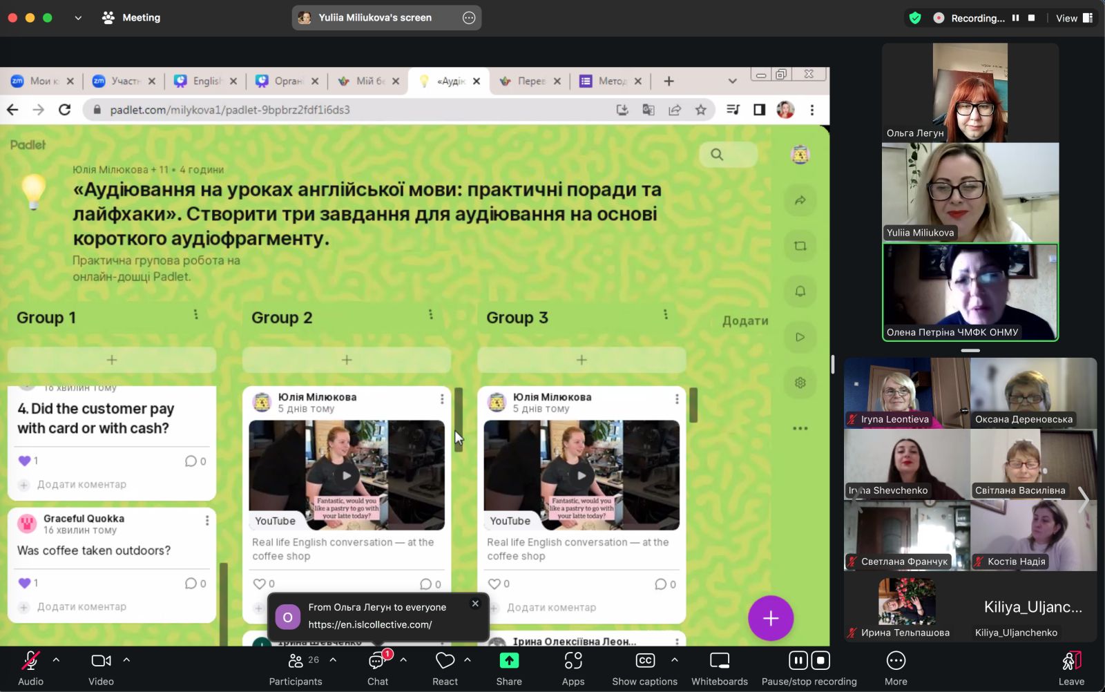Open the islcollective link in chat popup
The image size is (1105, 692).
click(x=370, y=624)
